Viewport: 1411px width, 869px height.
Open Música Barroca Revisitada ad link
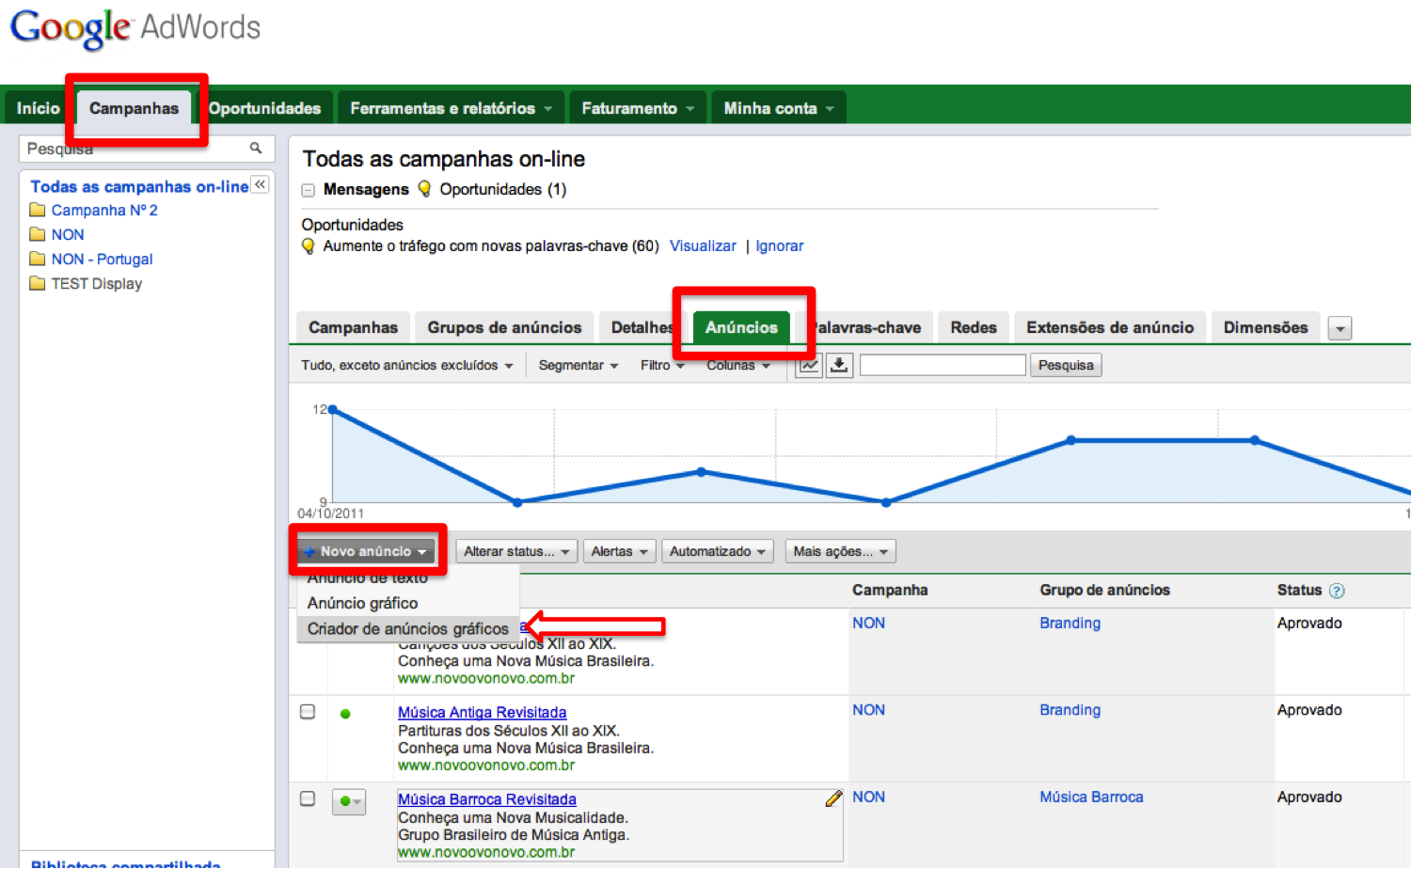click(486, 798)
